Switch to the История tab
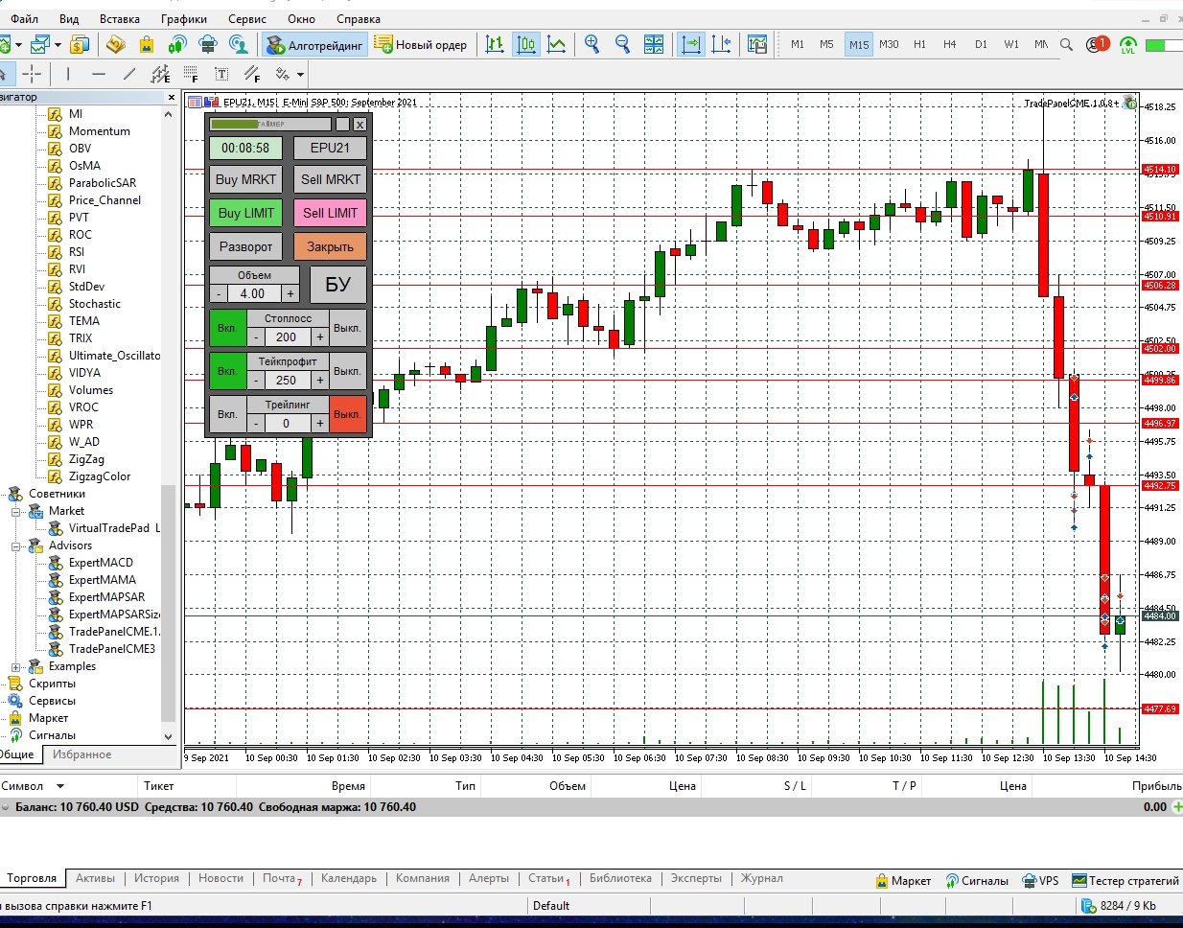 point(156,878)
